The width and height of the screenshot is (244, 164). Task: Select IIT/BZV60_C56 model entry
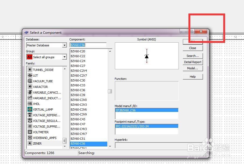(x=147, y=110)
